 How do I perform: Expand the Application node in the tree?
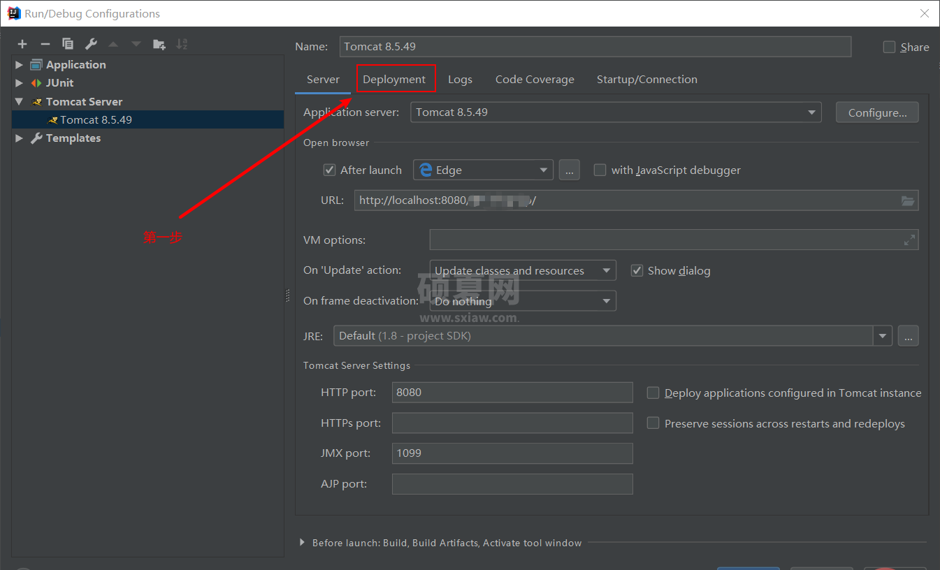(19, 64)
